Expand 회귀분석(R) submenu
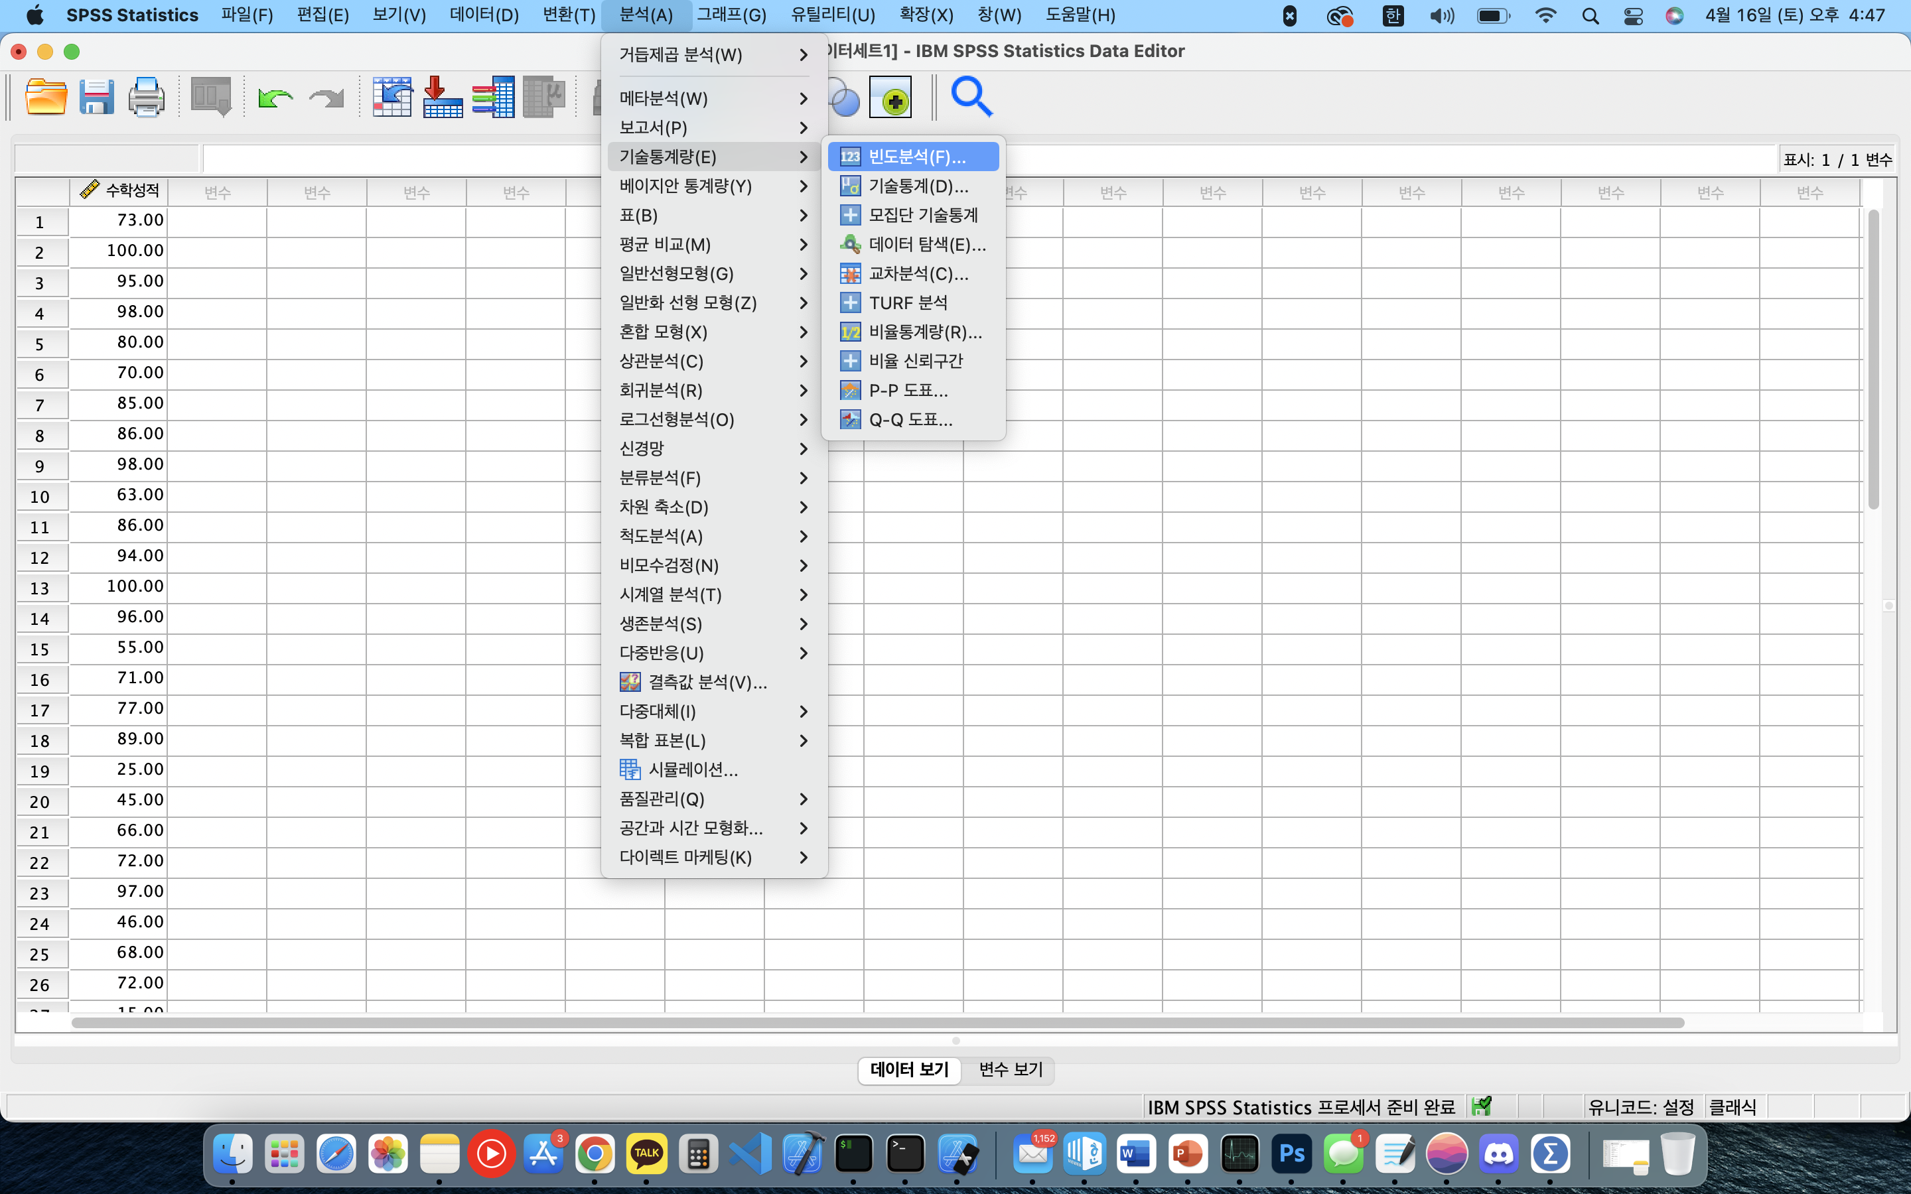The image size is (1911, 1194). [x=714, y=390]
